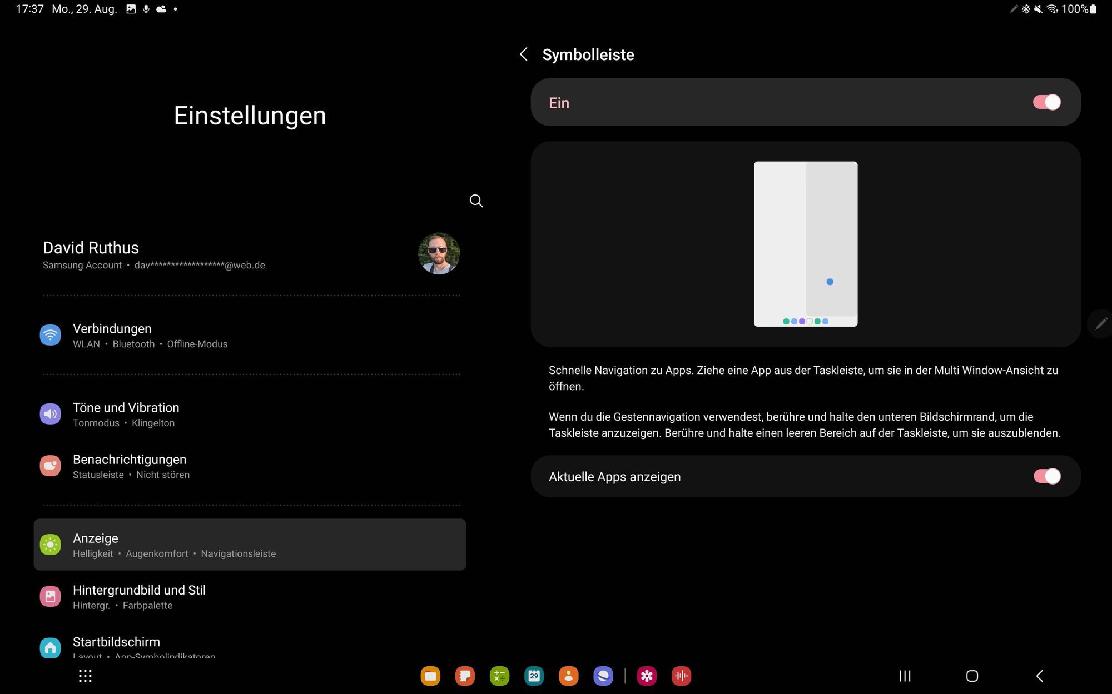Tap the microphone status bar icon
The image size is (1112, 694).
(146, 9)
